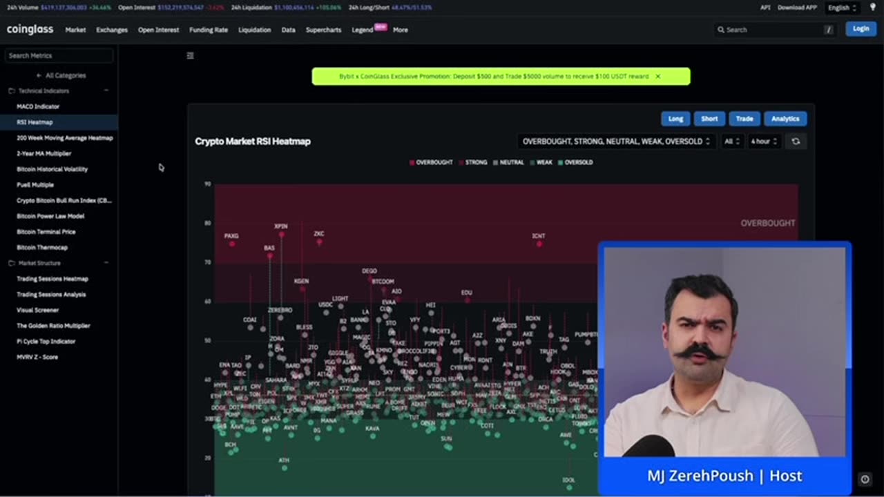Click the Trade button
This screenshot has height=497, width=884.
coord(744,119)
